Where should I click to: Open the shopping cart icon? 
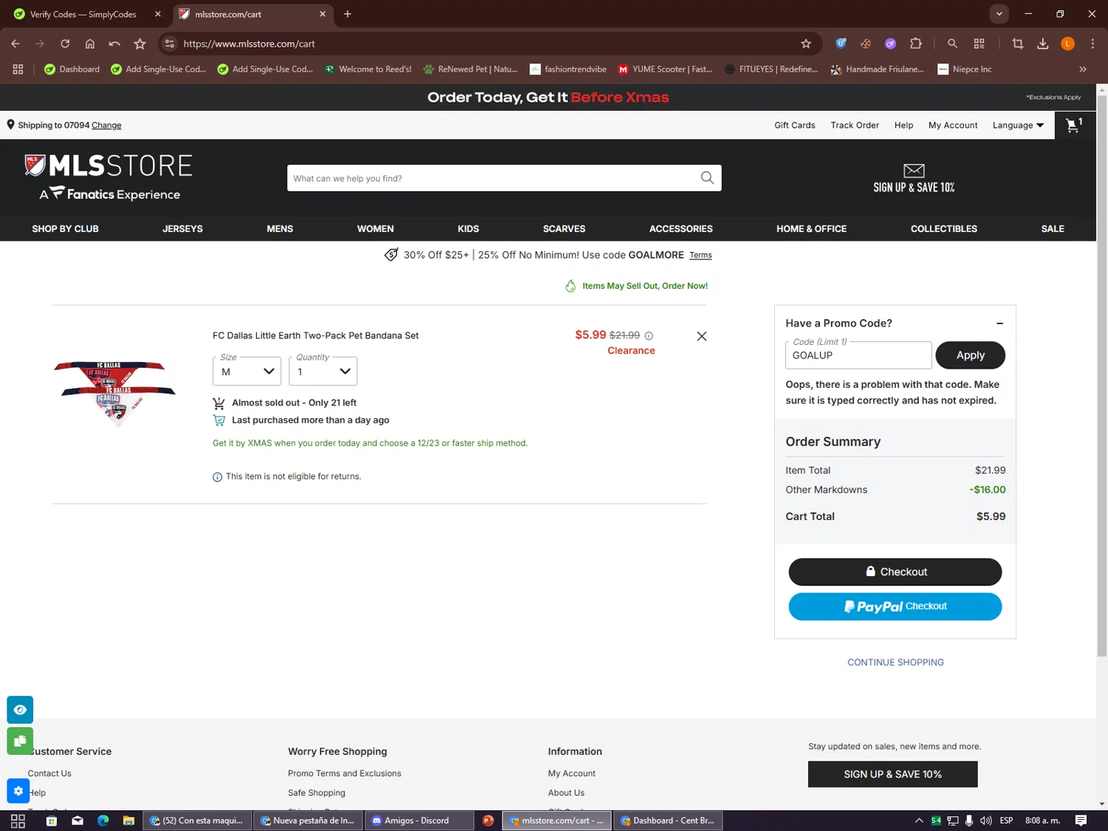(1074, 125)
